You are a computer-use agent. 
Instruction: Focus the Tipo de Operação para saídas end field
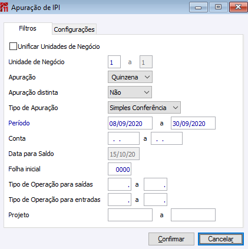tap(156, 184)
